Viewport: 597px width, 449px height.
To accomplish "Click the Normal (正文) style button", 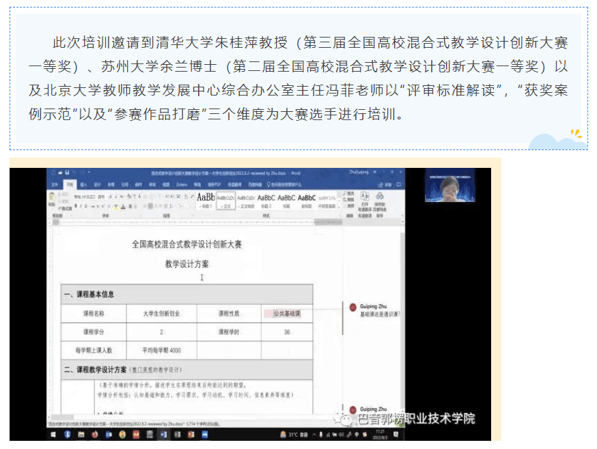I will click(x=226, y=199).
